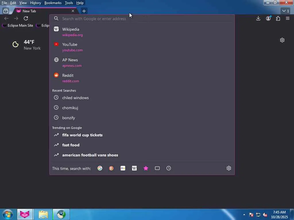This screenshot has width=294, height=220.
Task: Click the reddit.com URL text
Action: tap(71, 81)
